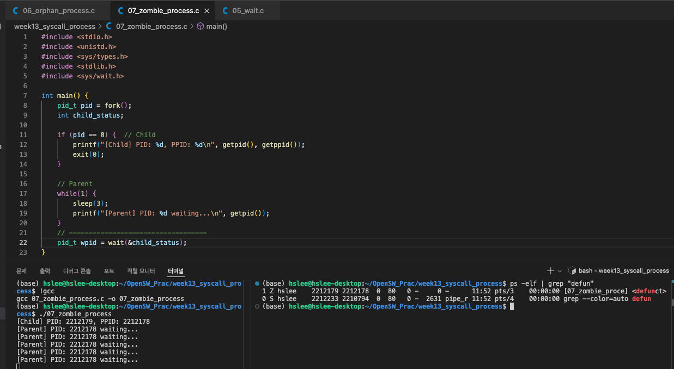Close the 07_zombie_process.c tab
Image resolution: width=674 pixels, height=369 pixels.
[207, 10]
